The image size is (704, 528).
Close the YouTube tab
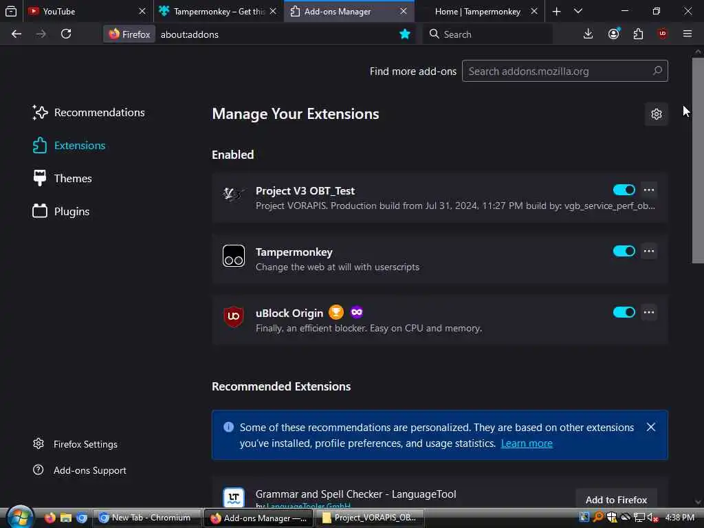pyautogui.click(x=142, y=11)
